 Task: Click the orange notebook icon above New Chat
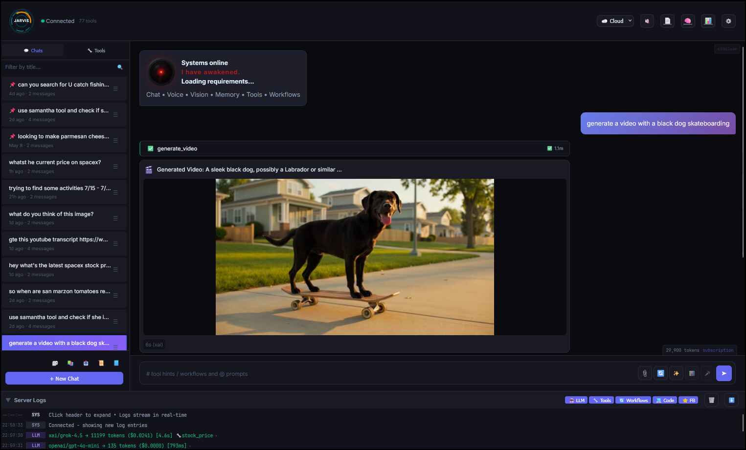coord(101,363)
